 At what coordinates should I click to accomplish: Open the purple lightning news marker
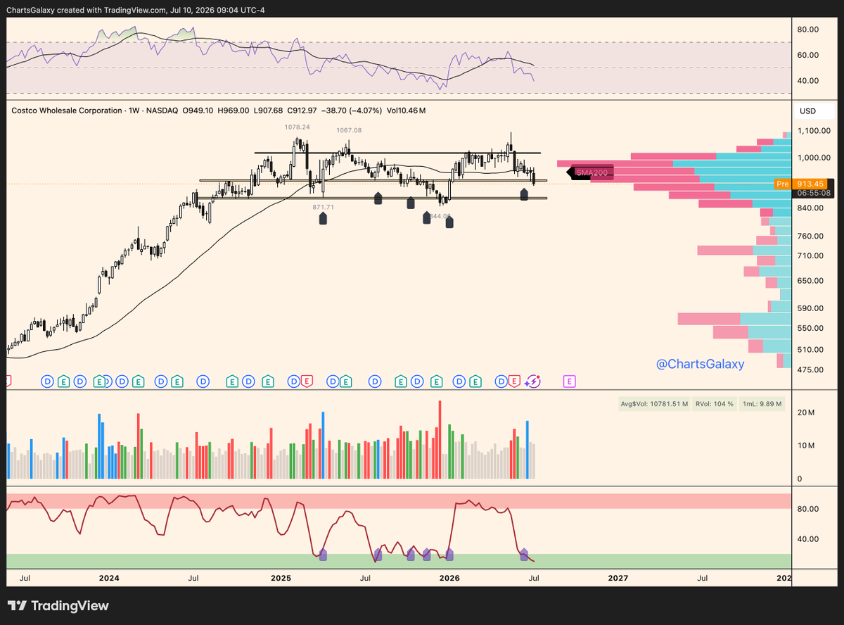pyautogui.click(x=534, y=381)
